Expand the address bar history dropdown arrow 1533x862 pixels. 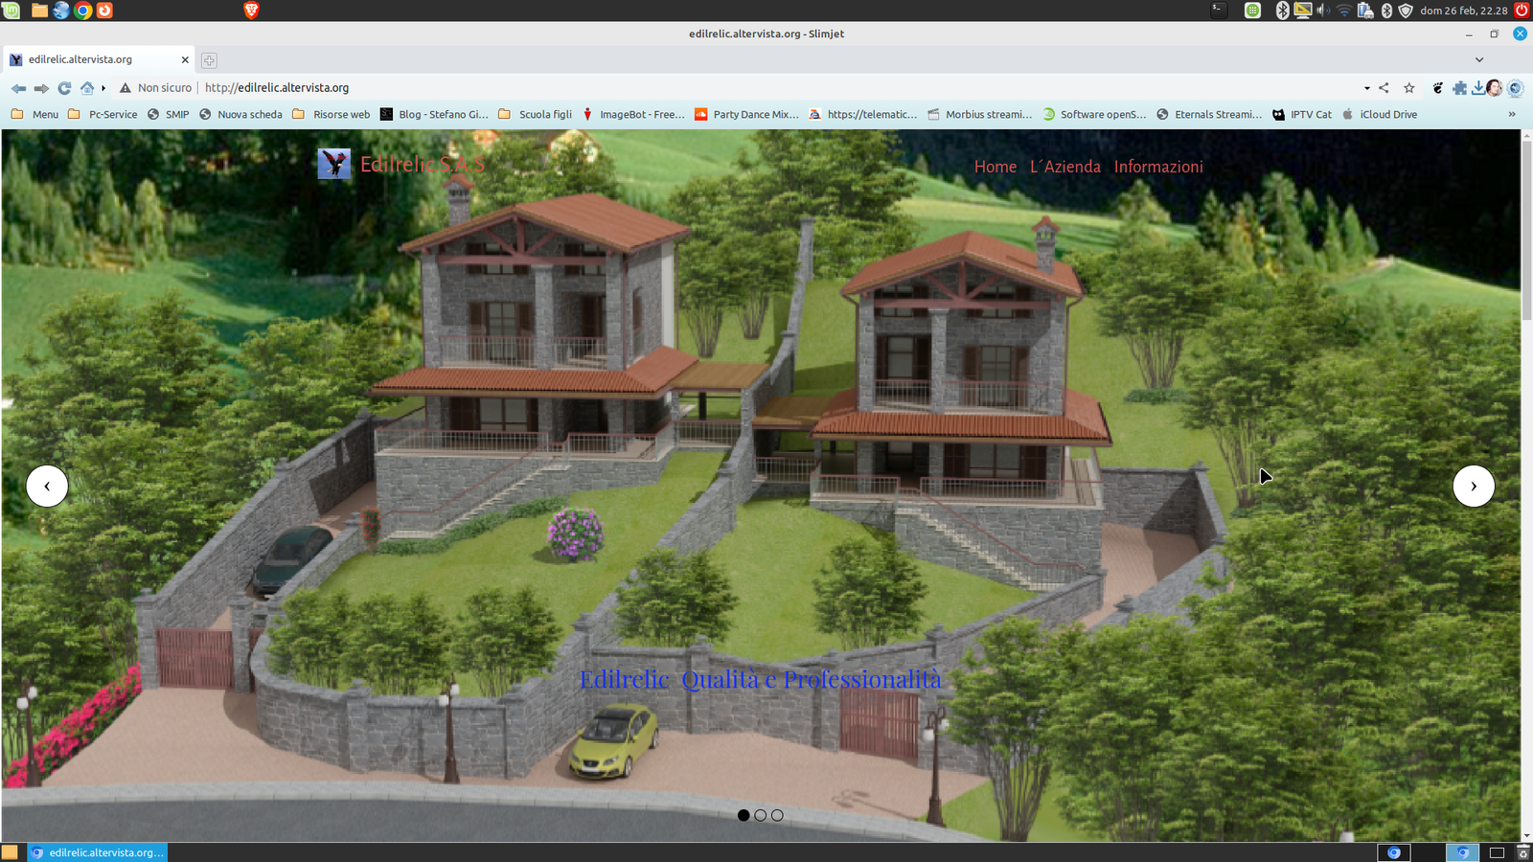(1366, 88)
